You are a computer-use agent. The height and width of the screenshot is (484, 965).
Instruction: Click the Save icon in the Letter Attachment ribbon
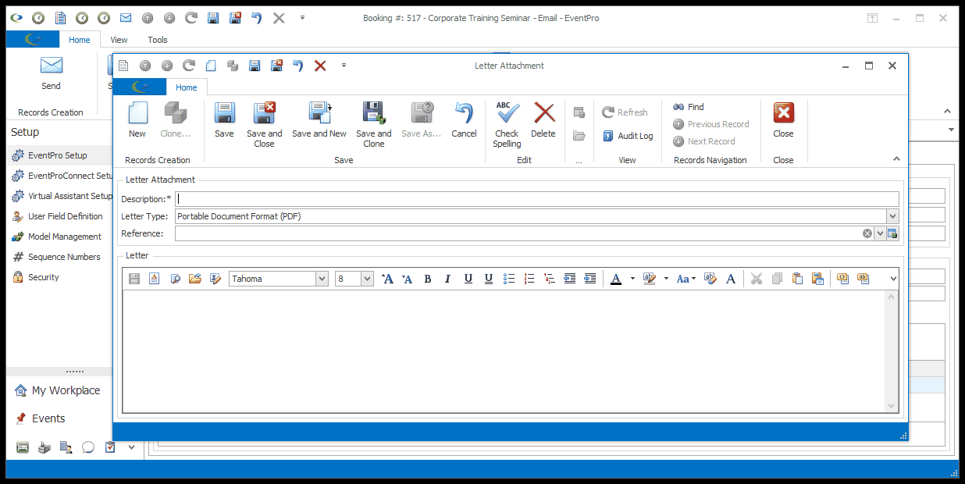point(224,114)
